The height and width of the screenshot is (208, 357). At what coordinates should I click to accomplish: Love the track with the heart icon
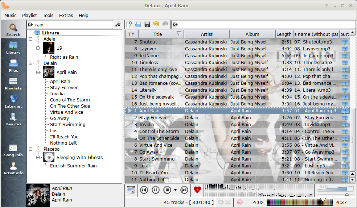197,190
